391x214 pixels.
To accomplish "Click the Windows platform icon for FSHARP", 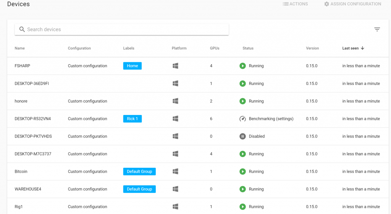I will pyautogui.click(x=175, y=66).
